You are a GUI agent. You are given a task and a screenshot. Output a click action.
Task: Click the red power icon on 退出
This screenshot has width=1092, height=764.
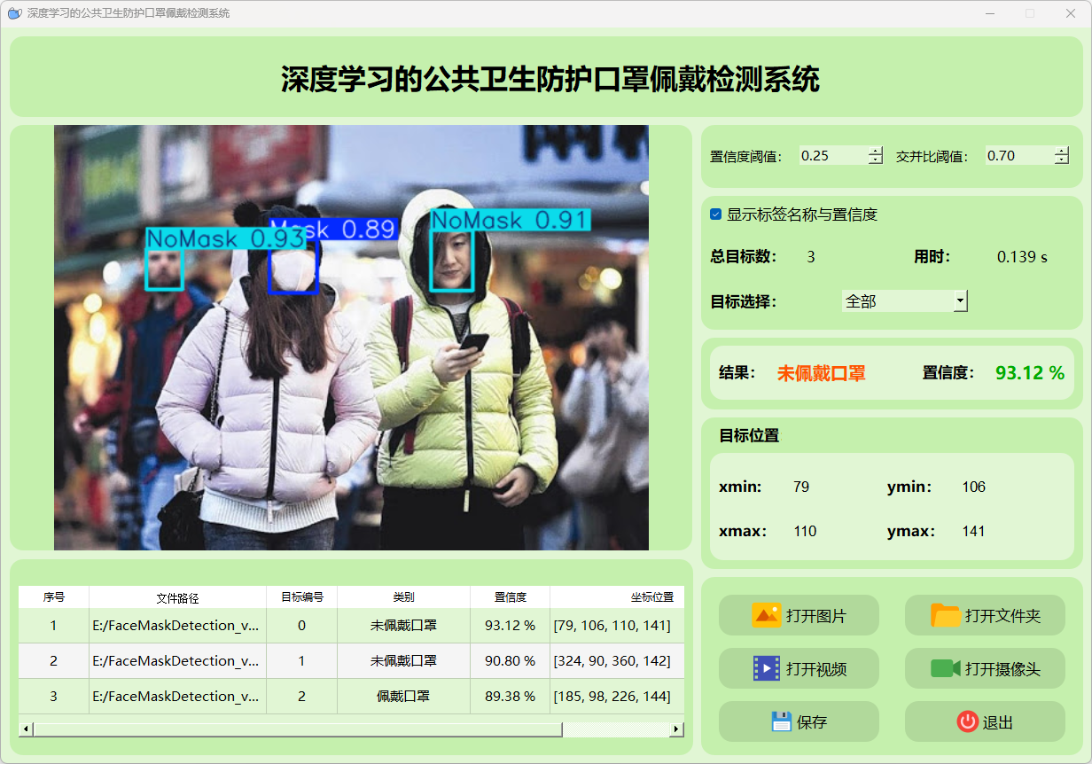pos(967,721)
